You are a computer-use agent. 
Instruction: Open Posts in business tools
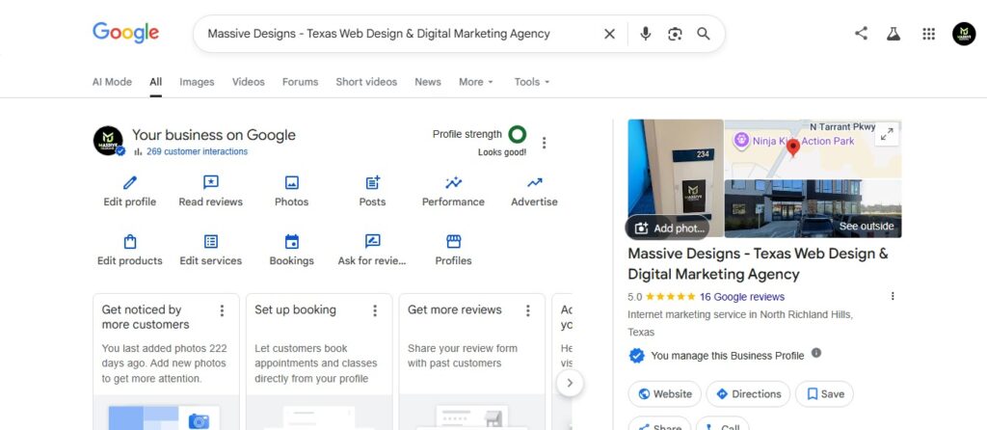click(372, 192)
